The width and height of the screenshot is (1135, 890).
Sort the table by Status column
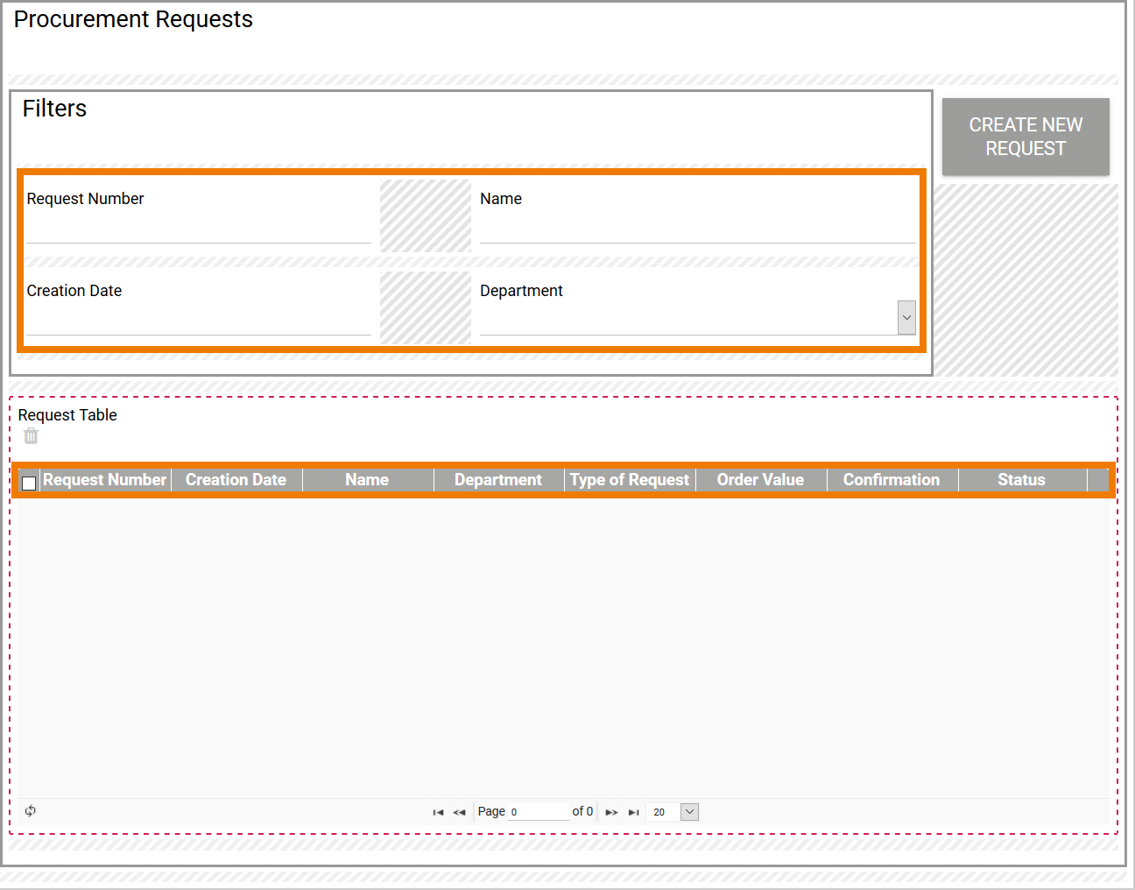[1021, 480]
